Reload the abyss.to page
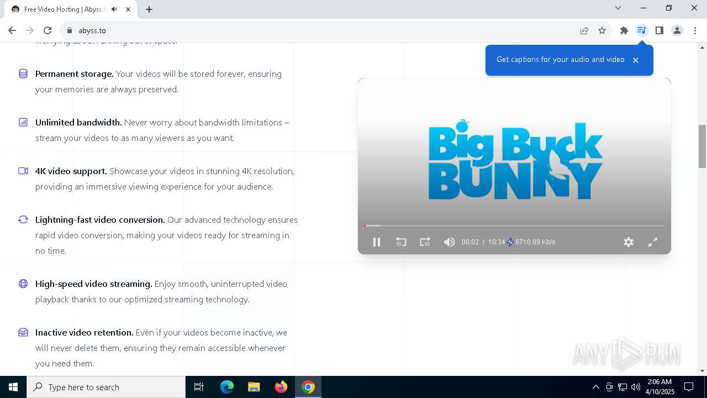The width and height of the screenshot is (707, 398). pyautogui.click(x=48, y=30)
